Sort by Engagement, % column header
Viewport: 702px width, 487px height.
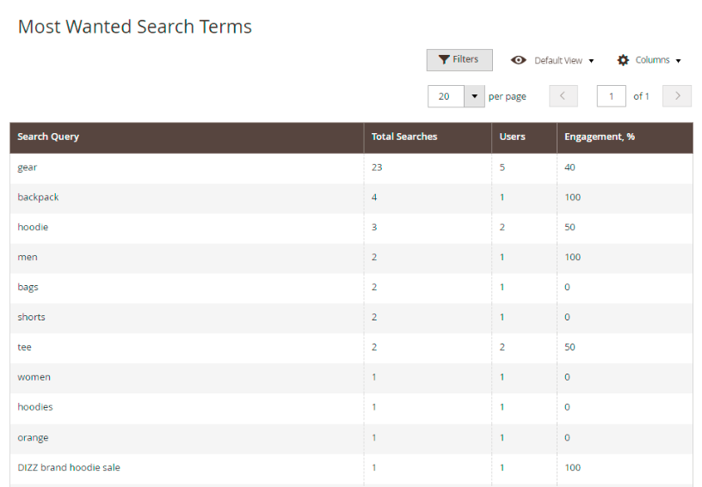(600, 137)
